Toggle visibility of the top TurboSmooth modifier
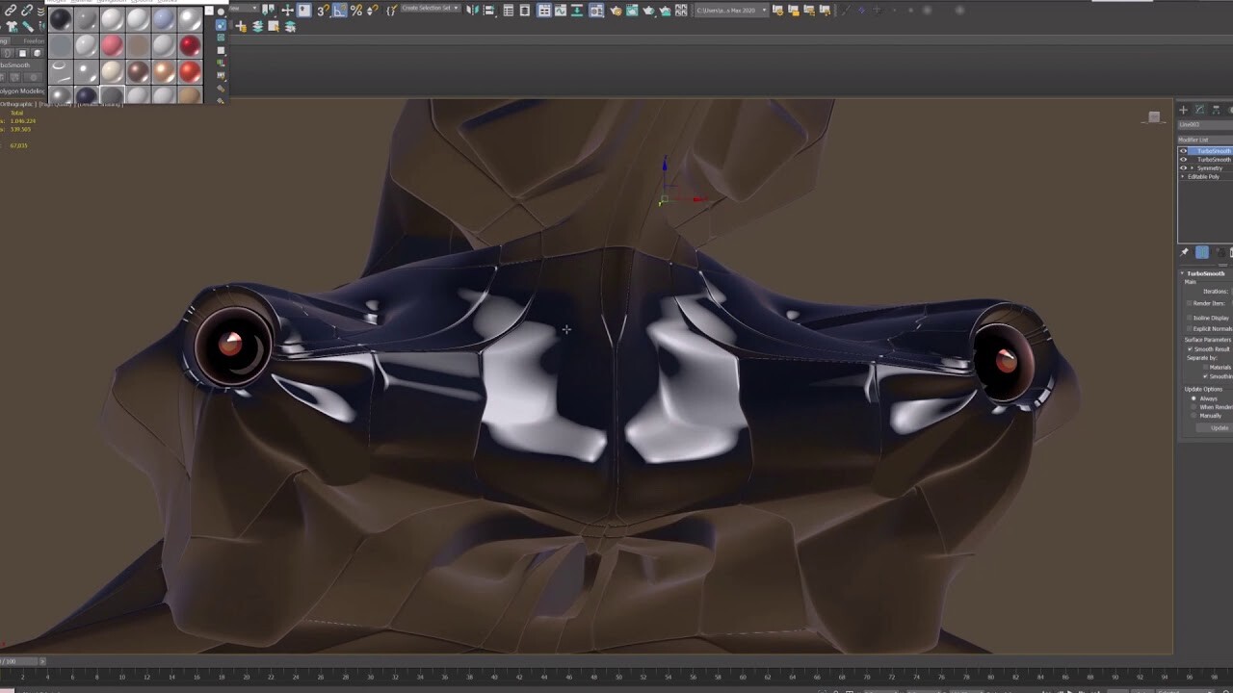The image size is (1233, 693). (1184, 151)
